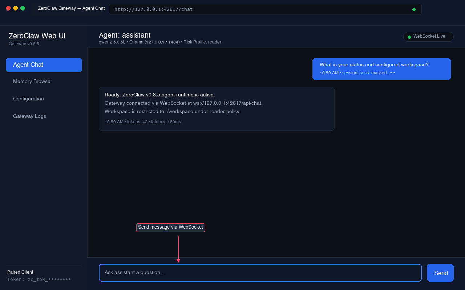Viewport: 465px width, 290px height.
Task: Click the masked Token zc_tok_ value
Action: coord(39,279)
